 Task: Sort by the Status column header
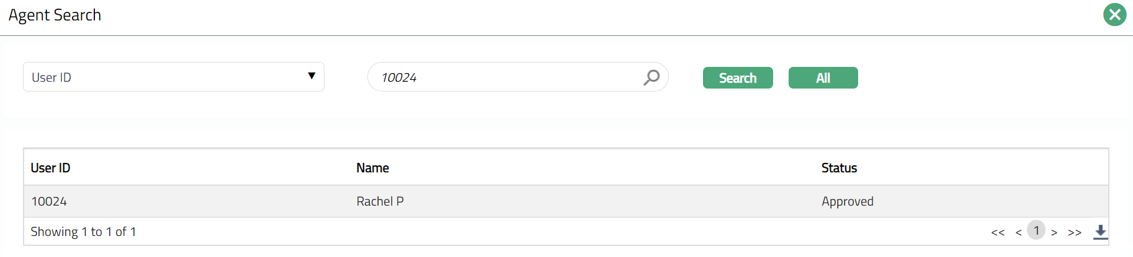coord(839,168)
